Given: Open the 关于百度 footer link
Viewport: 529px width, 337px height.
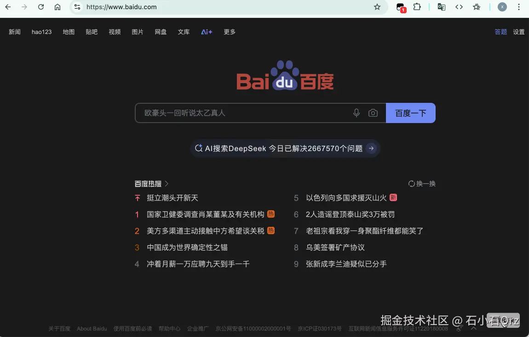Looking at the screenshot, I should coord(59,328).
